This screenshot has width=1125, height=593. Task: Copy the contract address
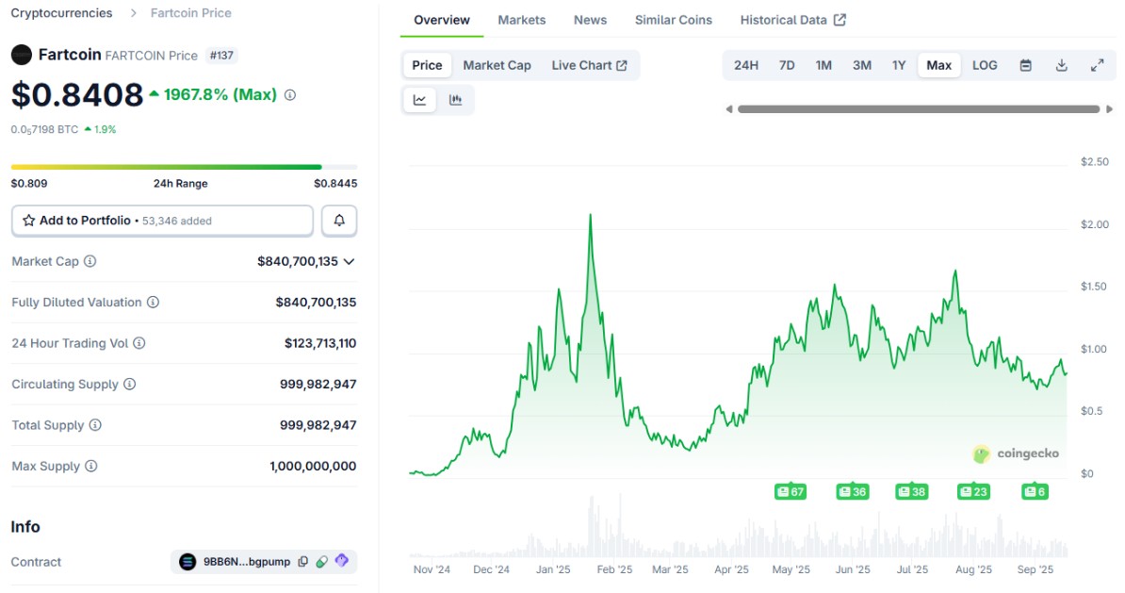[302, 562]
